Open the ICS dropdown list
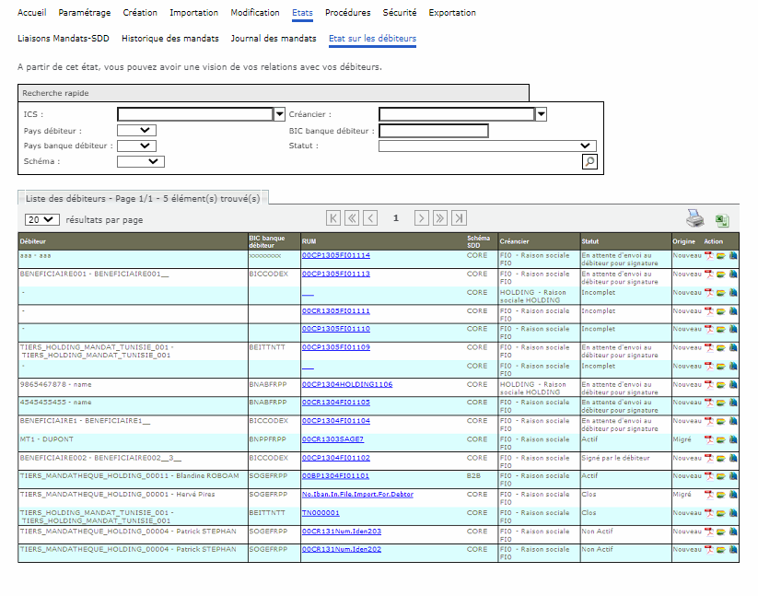 coord(280,114)
